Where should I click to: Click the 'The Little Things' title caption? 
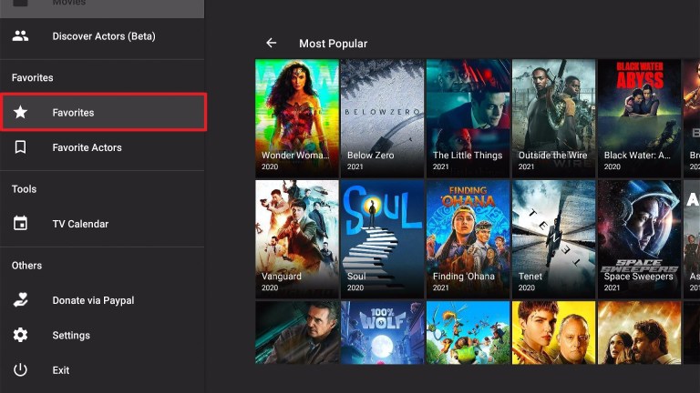point(468,155)
